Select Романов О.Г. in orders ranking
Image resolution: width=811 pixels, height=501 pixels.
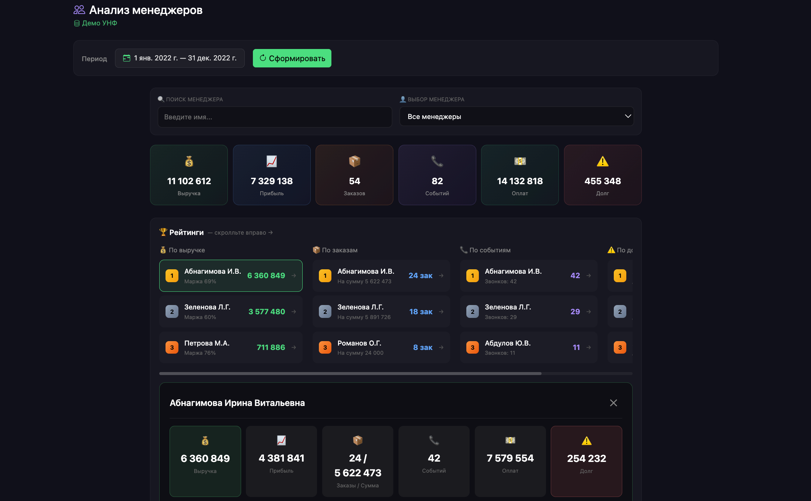(381, 347)
